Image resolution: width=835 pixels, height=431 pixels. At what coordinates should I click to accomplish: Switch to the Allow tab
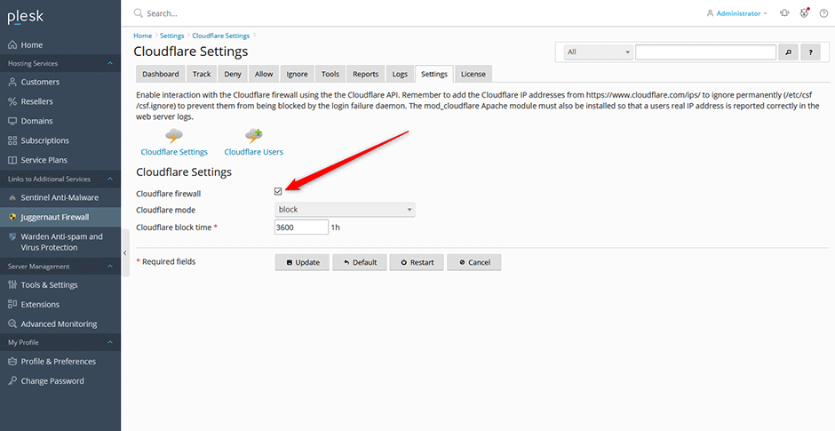(x=264, y=74)
